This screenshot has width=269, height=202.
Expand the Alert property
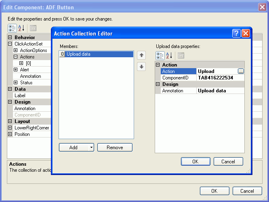(x=15, y=69)
